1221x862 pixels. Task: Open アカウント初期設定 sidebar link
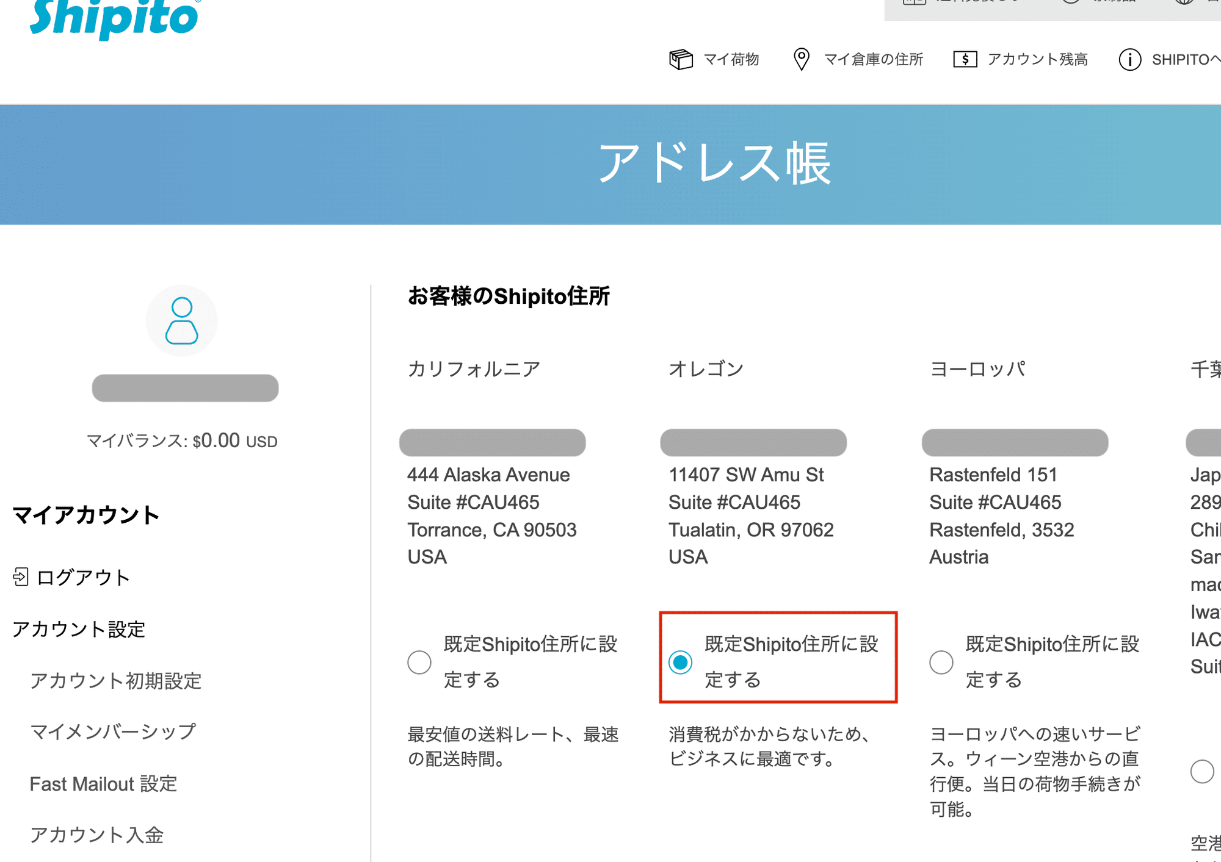click(x=115, y=681)
